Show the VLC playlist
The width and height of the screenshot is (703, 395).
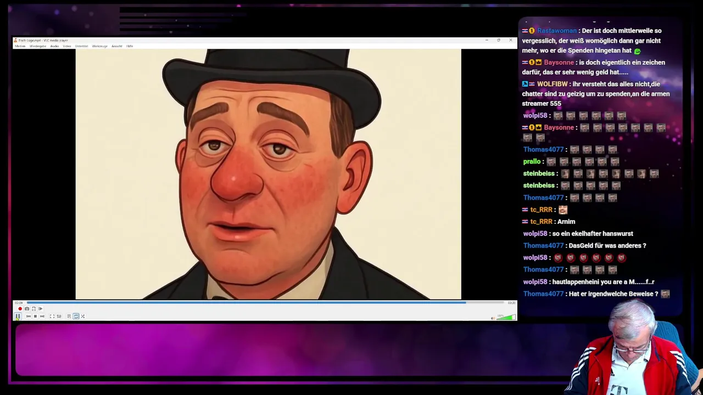pyautogui.click(x=69, y=316)
